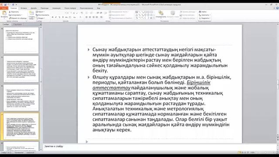This screenshot has width=279, height=157.
Task: Expand the shapes gallery more arrow
Action: (x=154, y=18)
